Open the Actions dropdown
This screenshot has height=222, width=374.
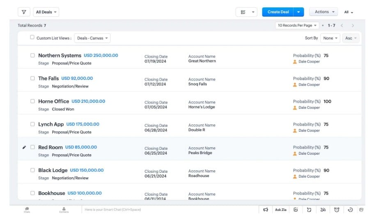click(324, 11)
